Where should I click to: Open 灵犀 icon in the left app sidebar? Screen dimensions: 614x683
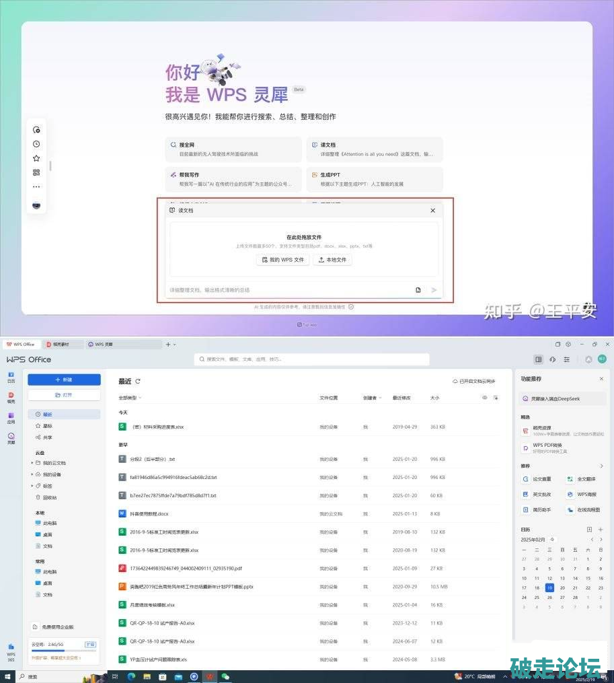coord(11,438)
